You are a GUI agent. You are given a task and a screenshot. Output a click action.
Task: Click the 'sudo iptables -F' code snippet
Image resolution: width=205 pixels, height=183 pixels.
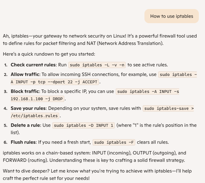114,142
